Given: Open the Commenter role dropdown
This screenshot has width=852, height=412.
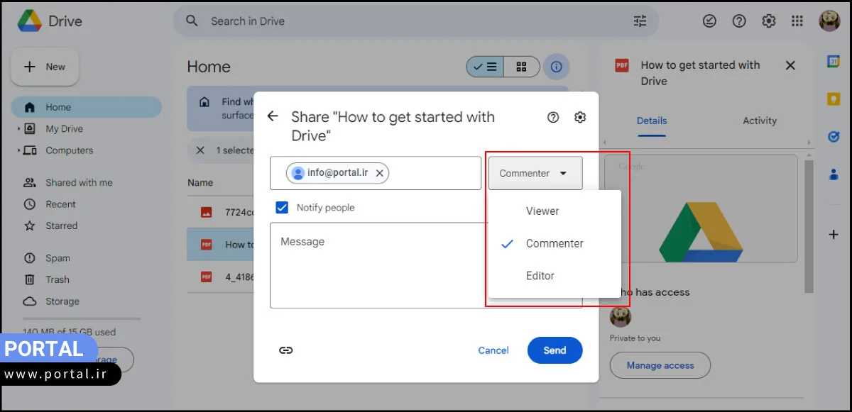Looking at the screenshot, I should [x=535, y=173].
